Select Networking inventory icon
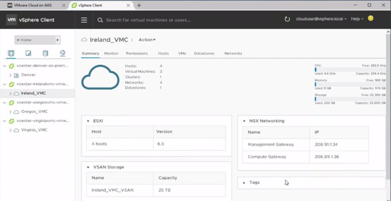The image size is (391, 201). (63, 53)
